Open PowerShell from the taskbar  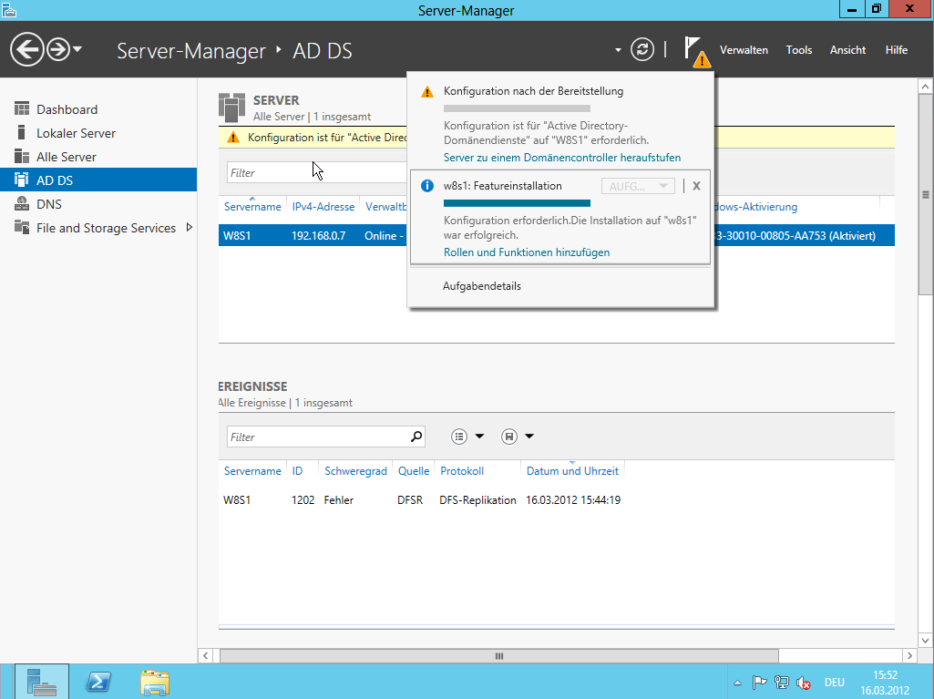(x=98, y=682)
